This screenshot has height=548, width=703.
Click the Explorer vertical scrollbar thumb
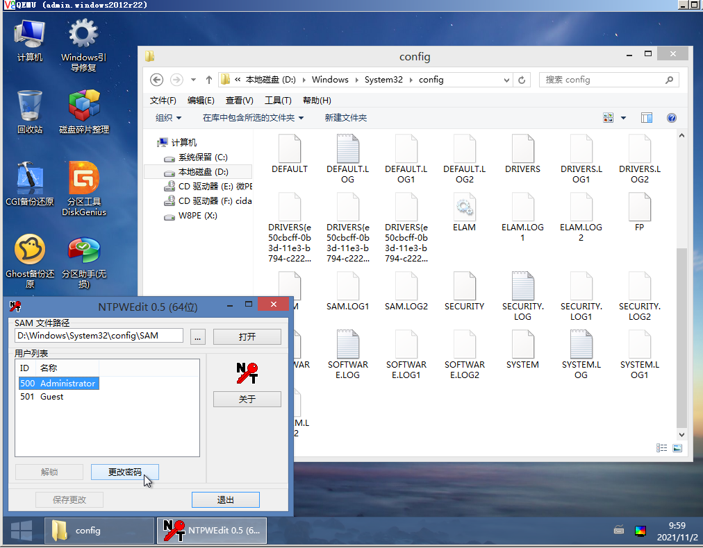click(682, 339)
